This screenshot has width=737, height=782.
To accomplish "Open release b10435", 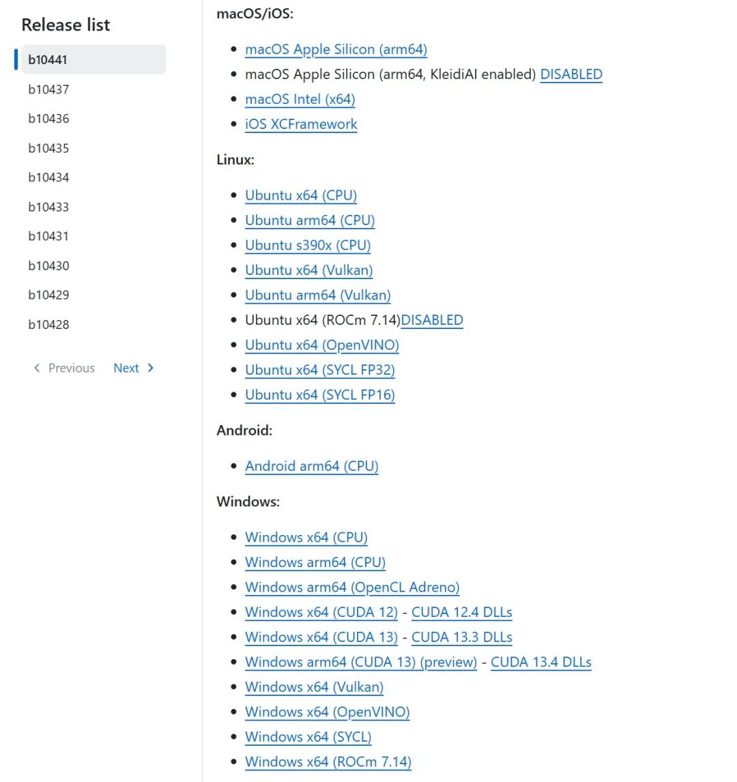I will click(48, 148).
